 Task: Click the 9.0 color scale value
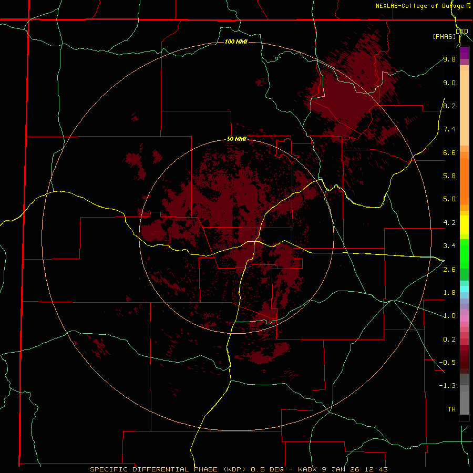pos(449,83)
